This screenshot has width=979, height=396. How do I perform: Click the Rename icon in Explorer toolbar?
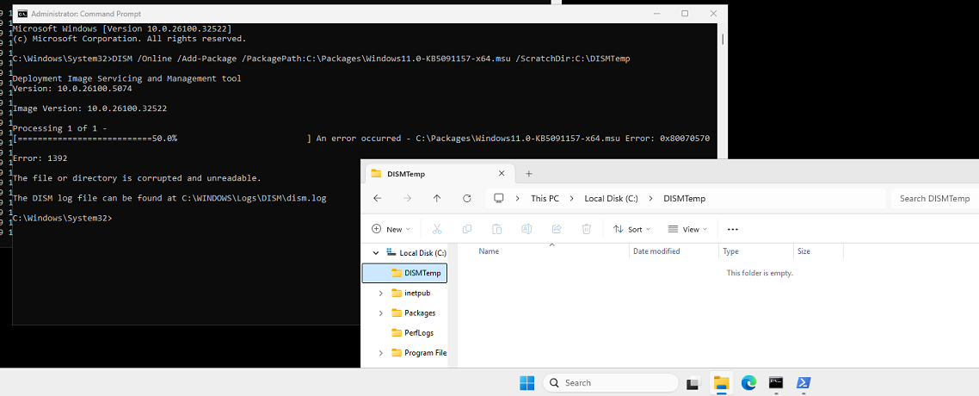(x=526, y=229)
